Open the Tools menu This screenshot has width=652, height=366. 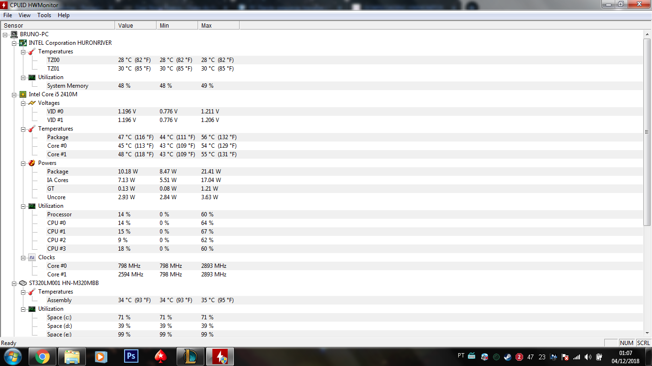point(44,15)
